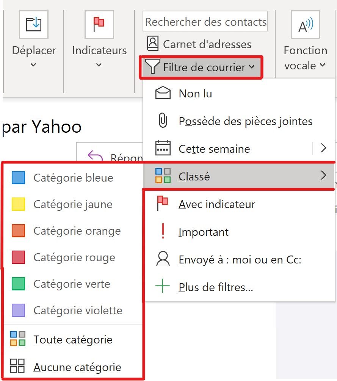Choose Avec indicateur filter option
The height and width of the screenshot is (381, 337).
click(x=217, y=204)
